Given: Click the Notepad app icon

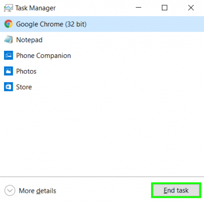Looking at the screenshot, I should pyautogui.click(x=9, y=40).
